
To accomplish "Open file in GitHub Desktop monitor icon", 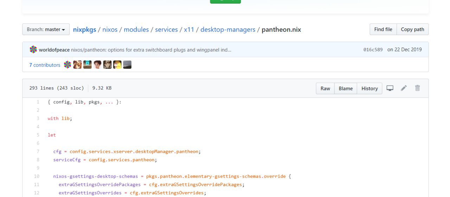I will coord(390,88).
